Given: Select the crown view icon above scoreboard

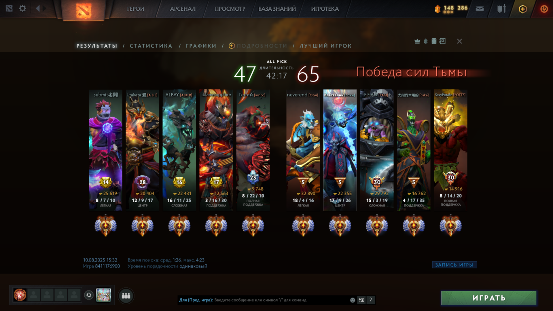Looking at the screenshot, I should [x=417, y=41].
